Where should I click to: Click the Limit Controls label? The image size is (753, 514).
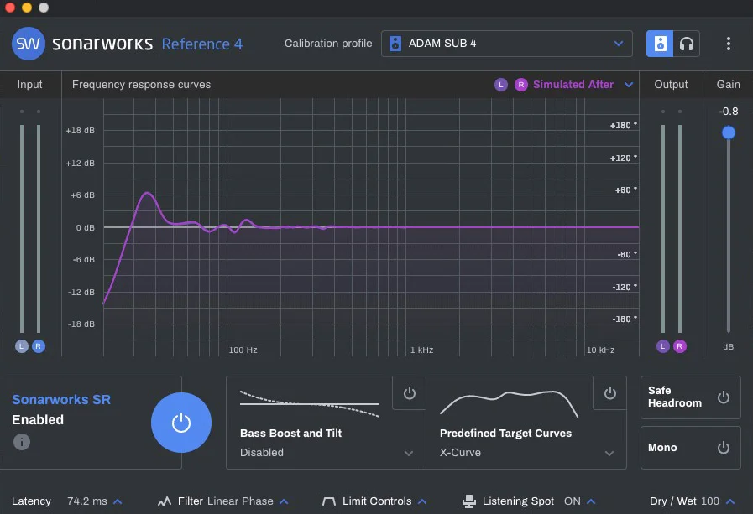[x=377, y=501]
